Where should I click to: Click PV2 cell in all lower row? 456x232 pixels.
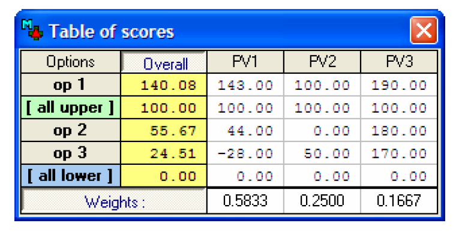pos(322,176)
